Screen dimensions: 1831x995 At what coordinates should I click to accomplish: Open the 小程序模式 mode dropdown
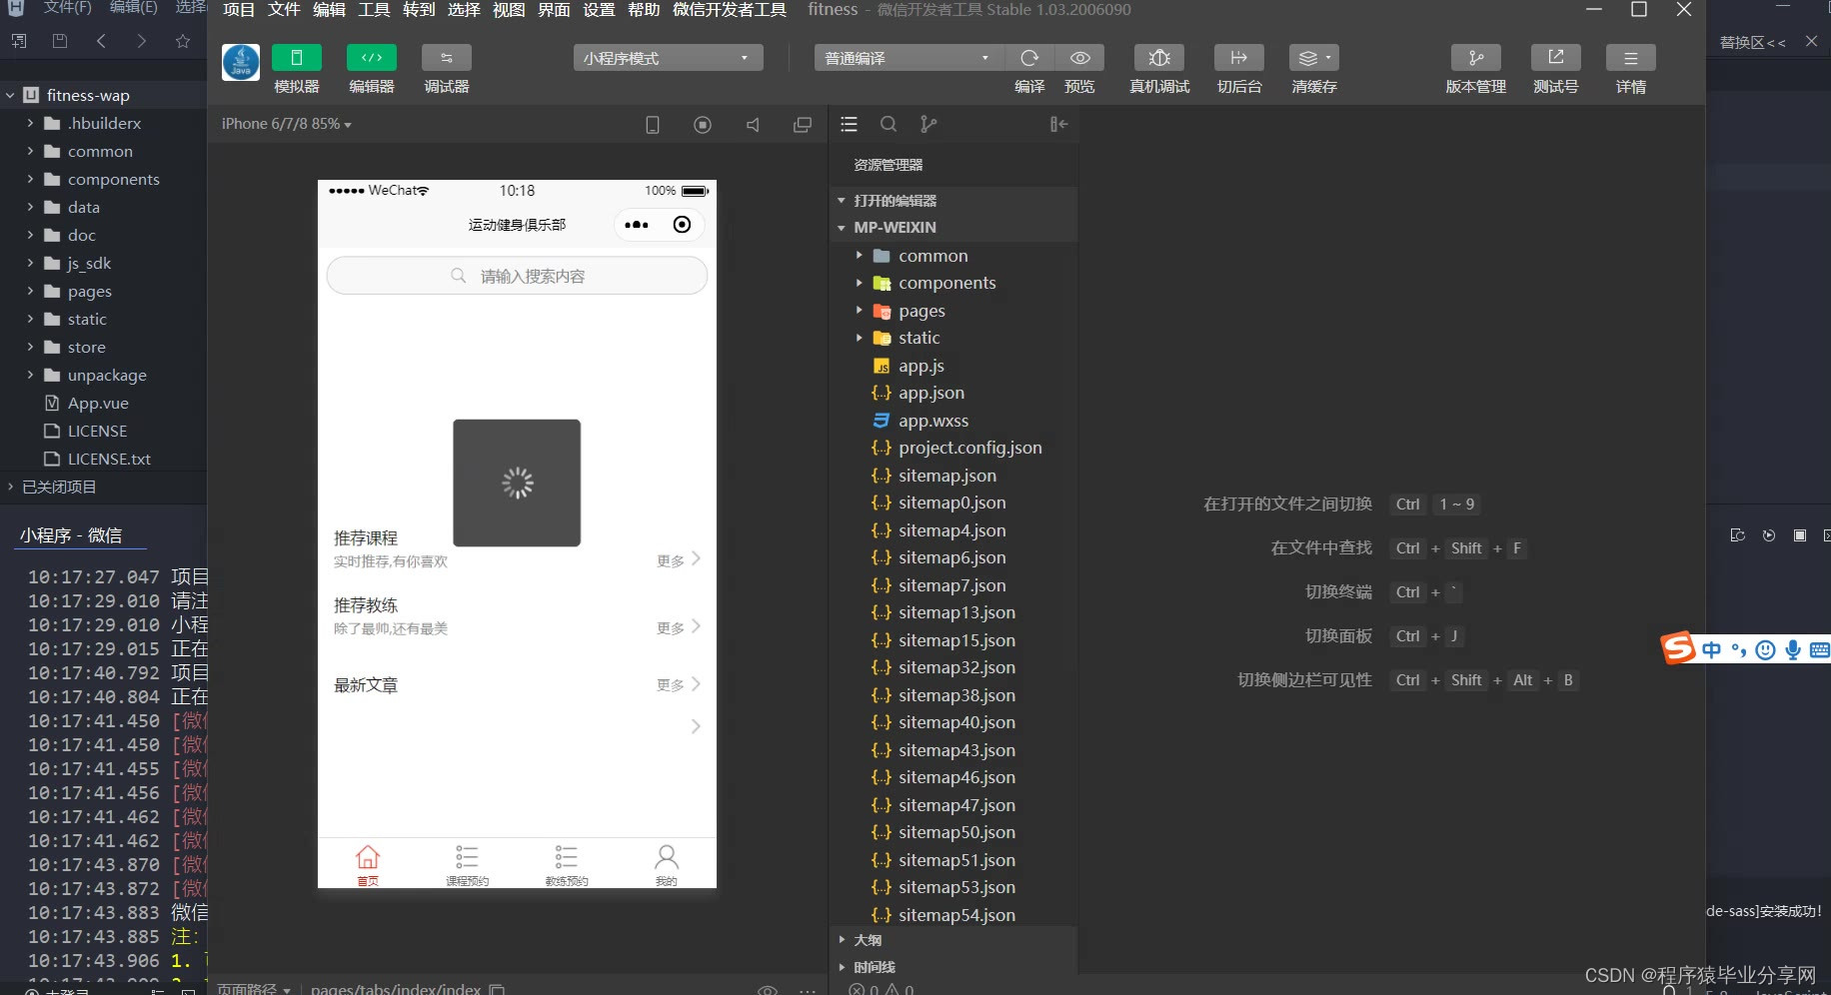coord(668,58)
